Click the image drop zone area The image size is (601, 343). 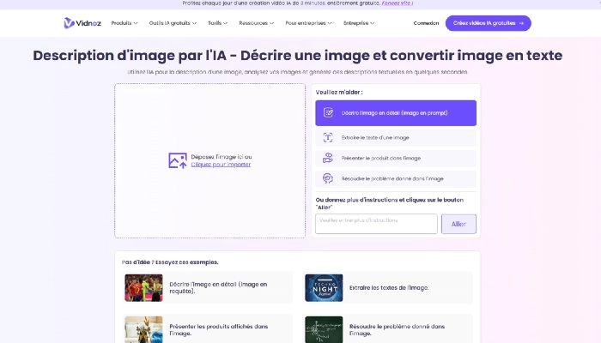click(x=210, y=161)
